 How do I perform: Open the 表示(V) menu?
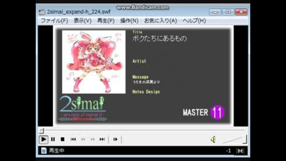(83, 21)
